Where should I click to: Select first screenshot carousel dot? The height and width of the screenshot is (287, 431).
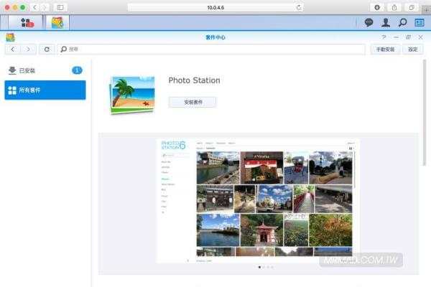[259, 267]
